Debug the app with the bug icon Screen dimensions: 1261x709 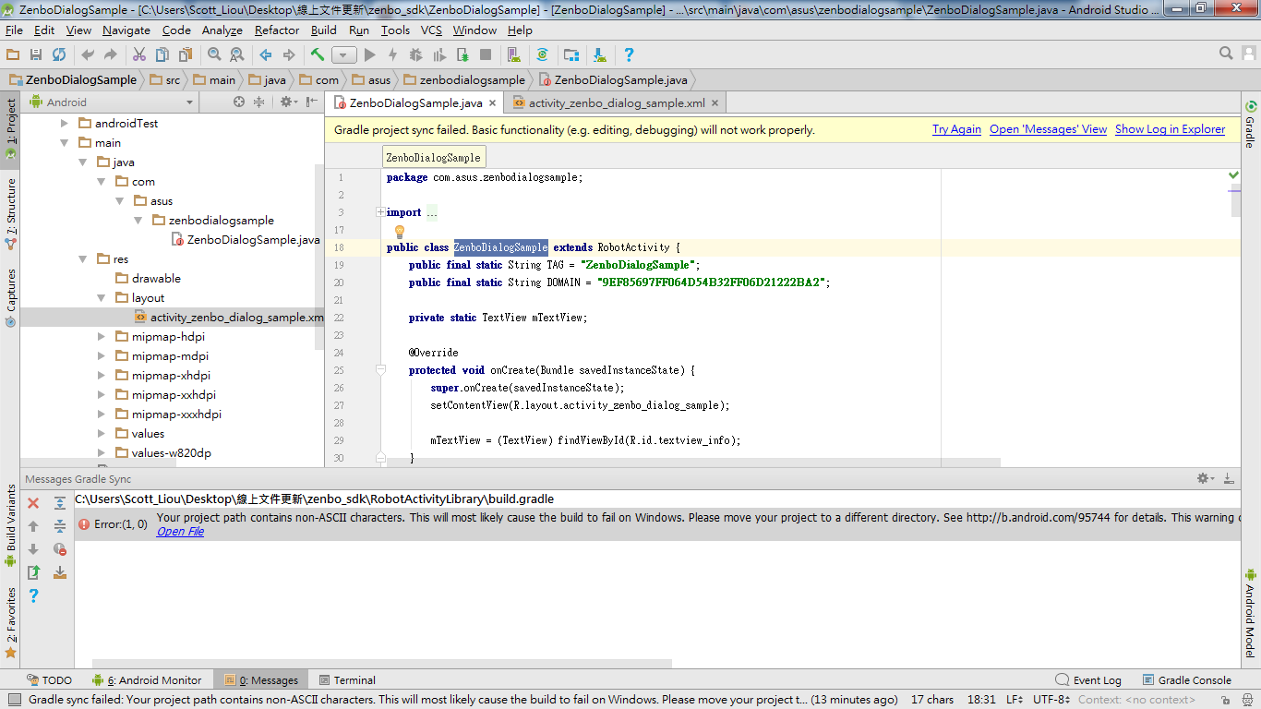point(415,54)
